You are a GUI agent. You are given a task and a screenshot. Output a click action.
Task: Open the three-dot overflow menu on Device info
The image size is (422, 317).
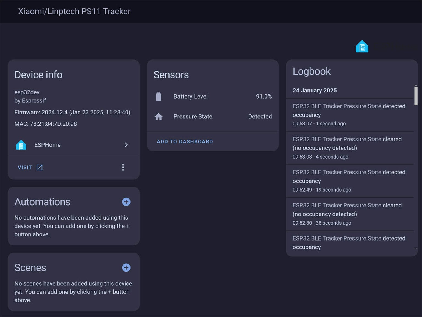click(123, 167)
